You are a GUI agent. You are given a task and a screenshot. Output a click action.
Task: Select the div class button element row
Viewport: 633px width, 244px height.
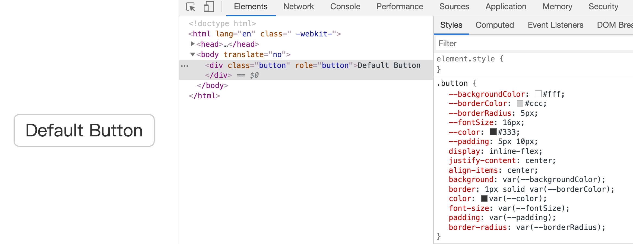coord(312,65)
